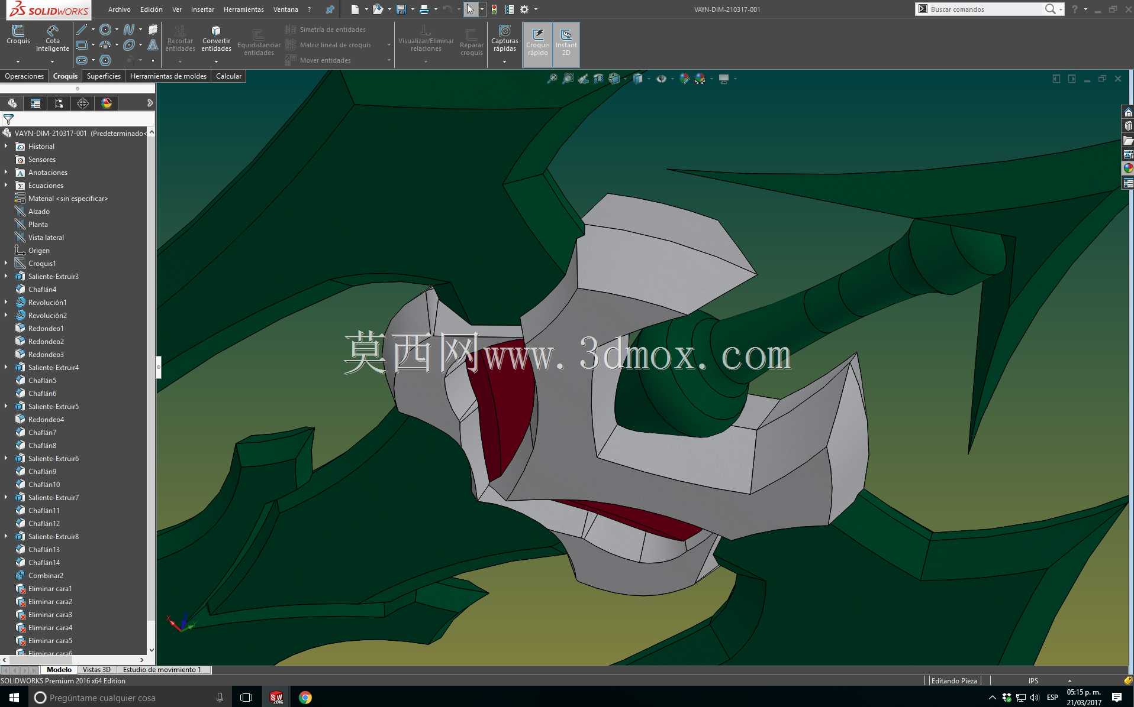This screenshot has width=1134, height=707.
Task: Open SolidWorks Resources in task pane
Action: (1128, 112)
